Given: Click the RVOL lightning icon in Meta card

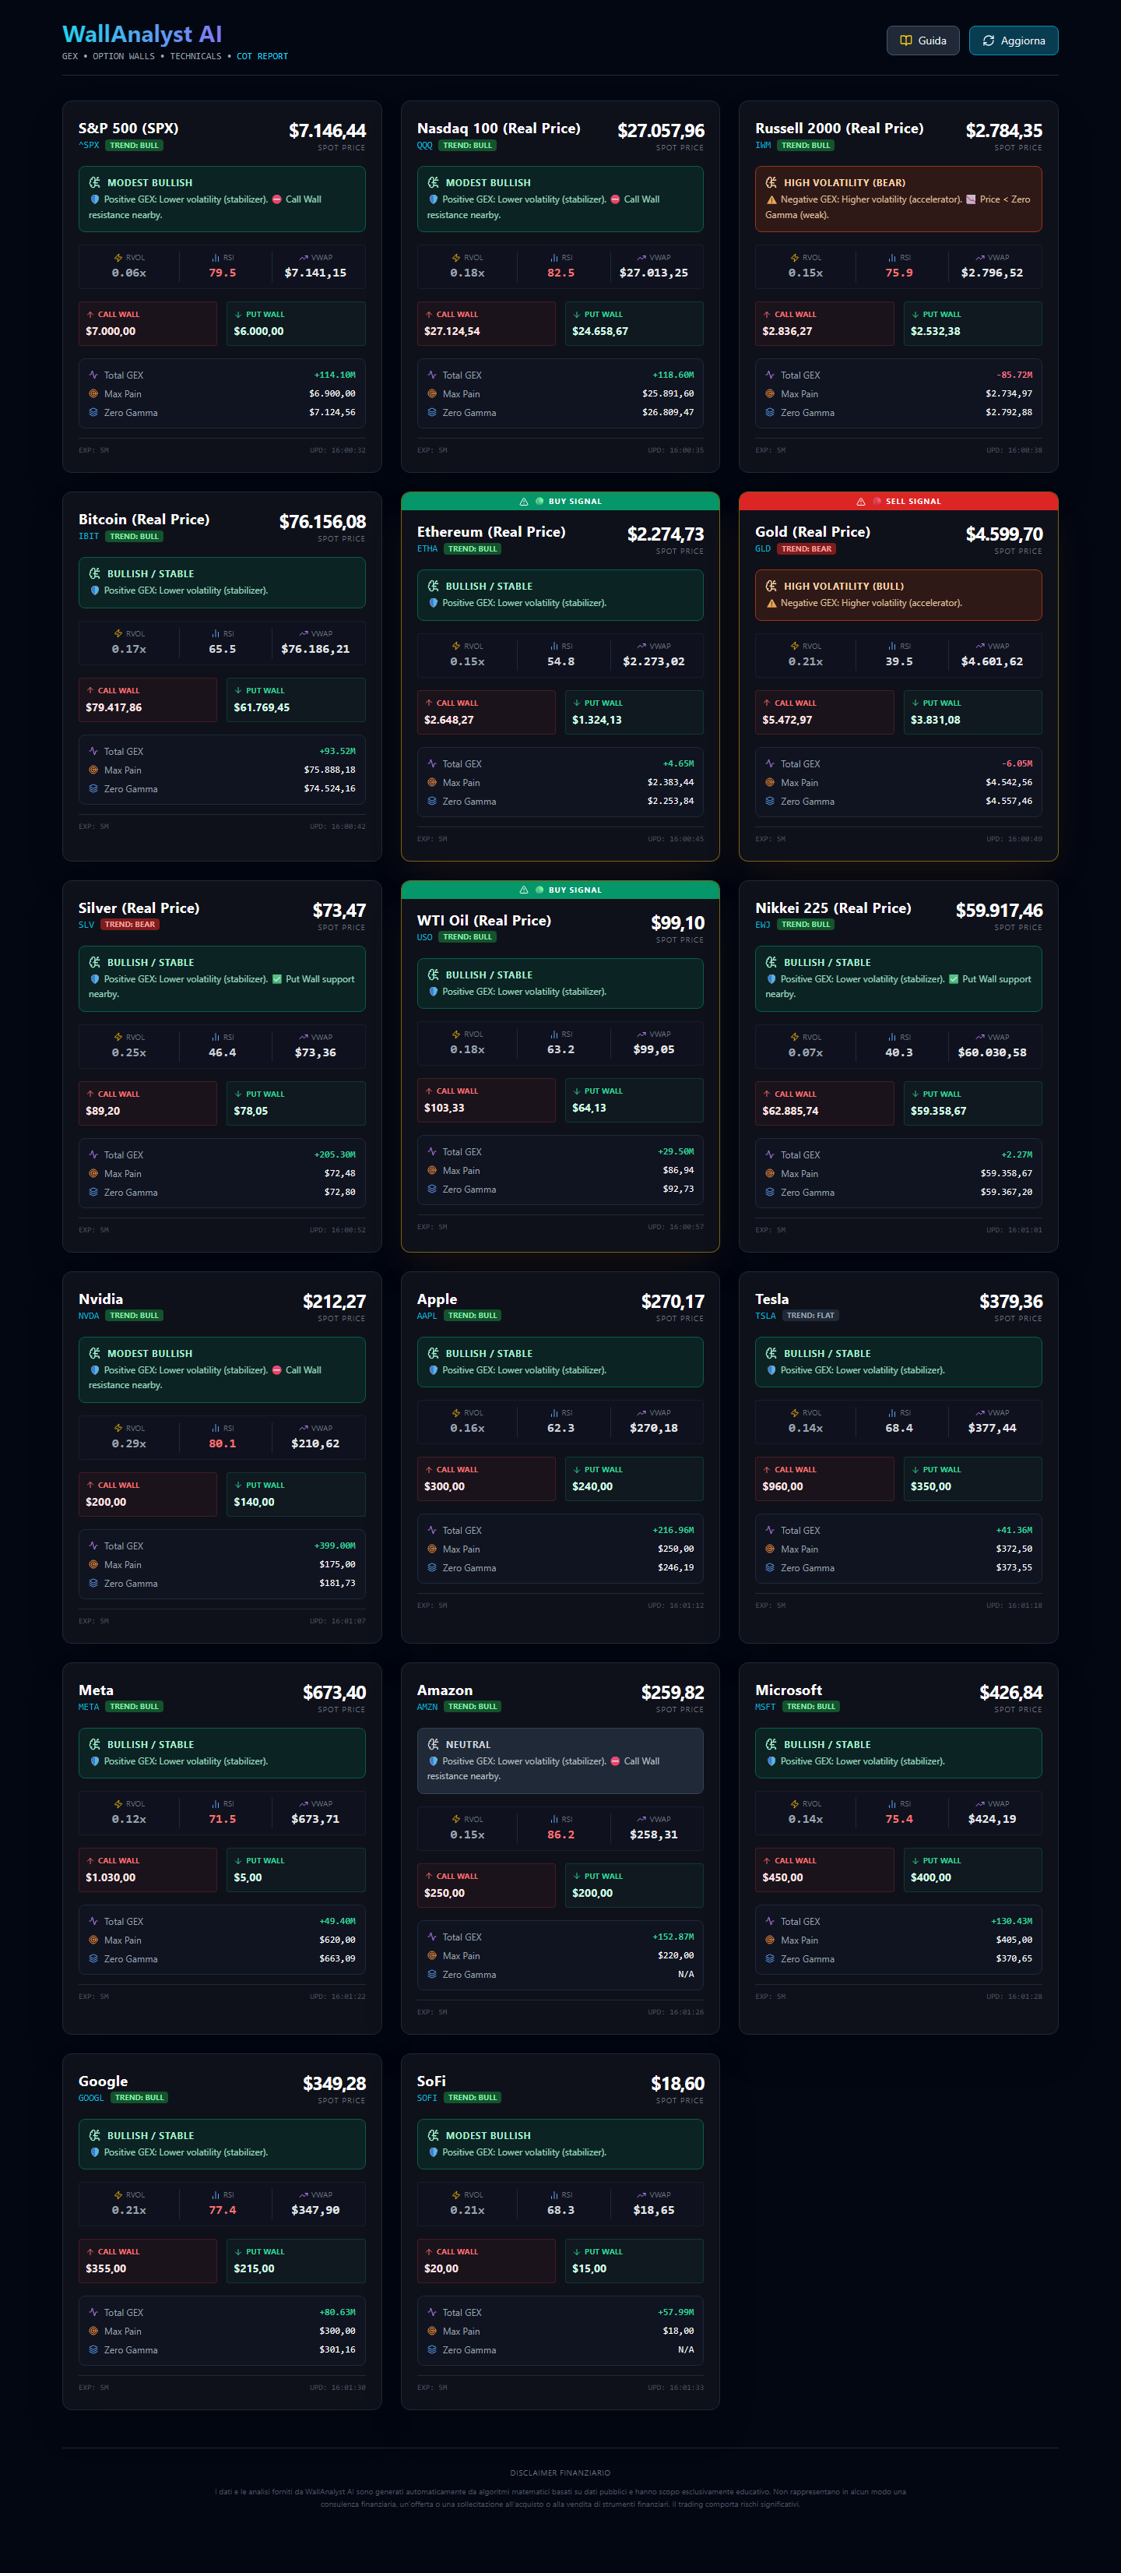Looking at the screenshot, I should point(118,1804).
